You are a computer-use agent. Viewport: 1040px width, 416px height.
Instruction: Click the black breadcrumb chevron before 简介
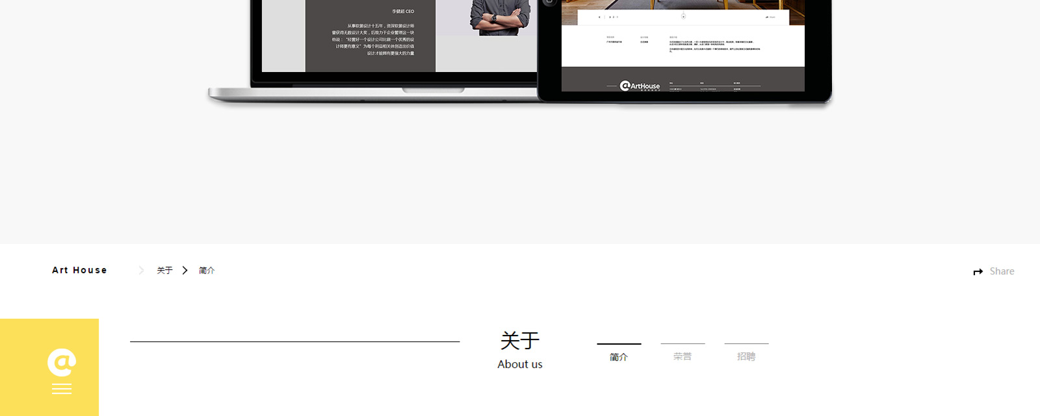(185, 271)
